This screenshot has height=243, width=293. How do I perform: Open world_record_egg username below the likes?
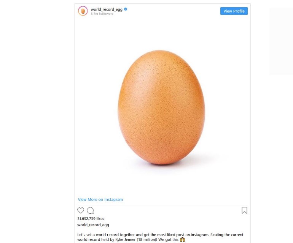click(x=93, y=225)
